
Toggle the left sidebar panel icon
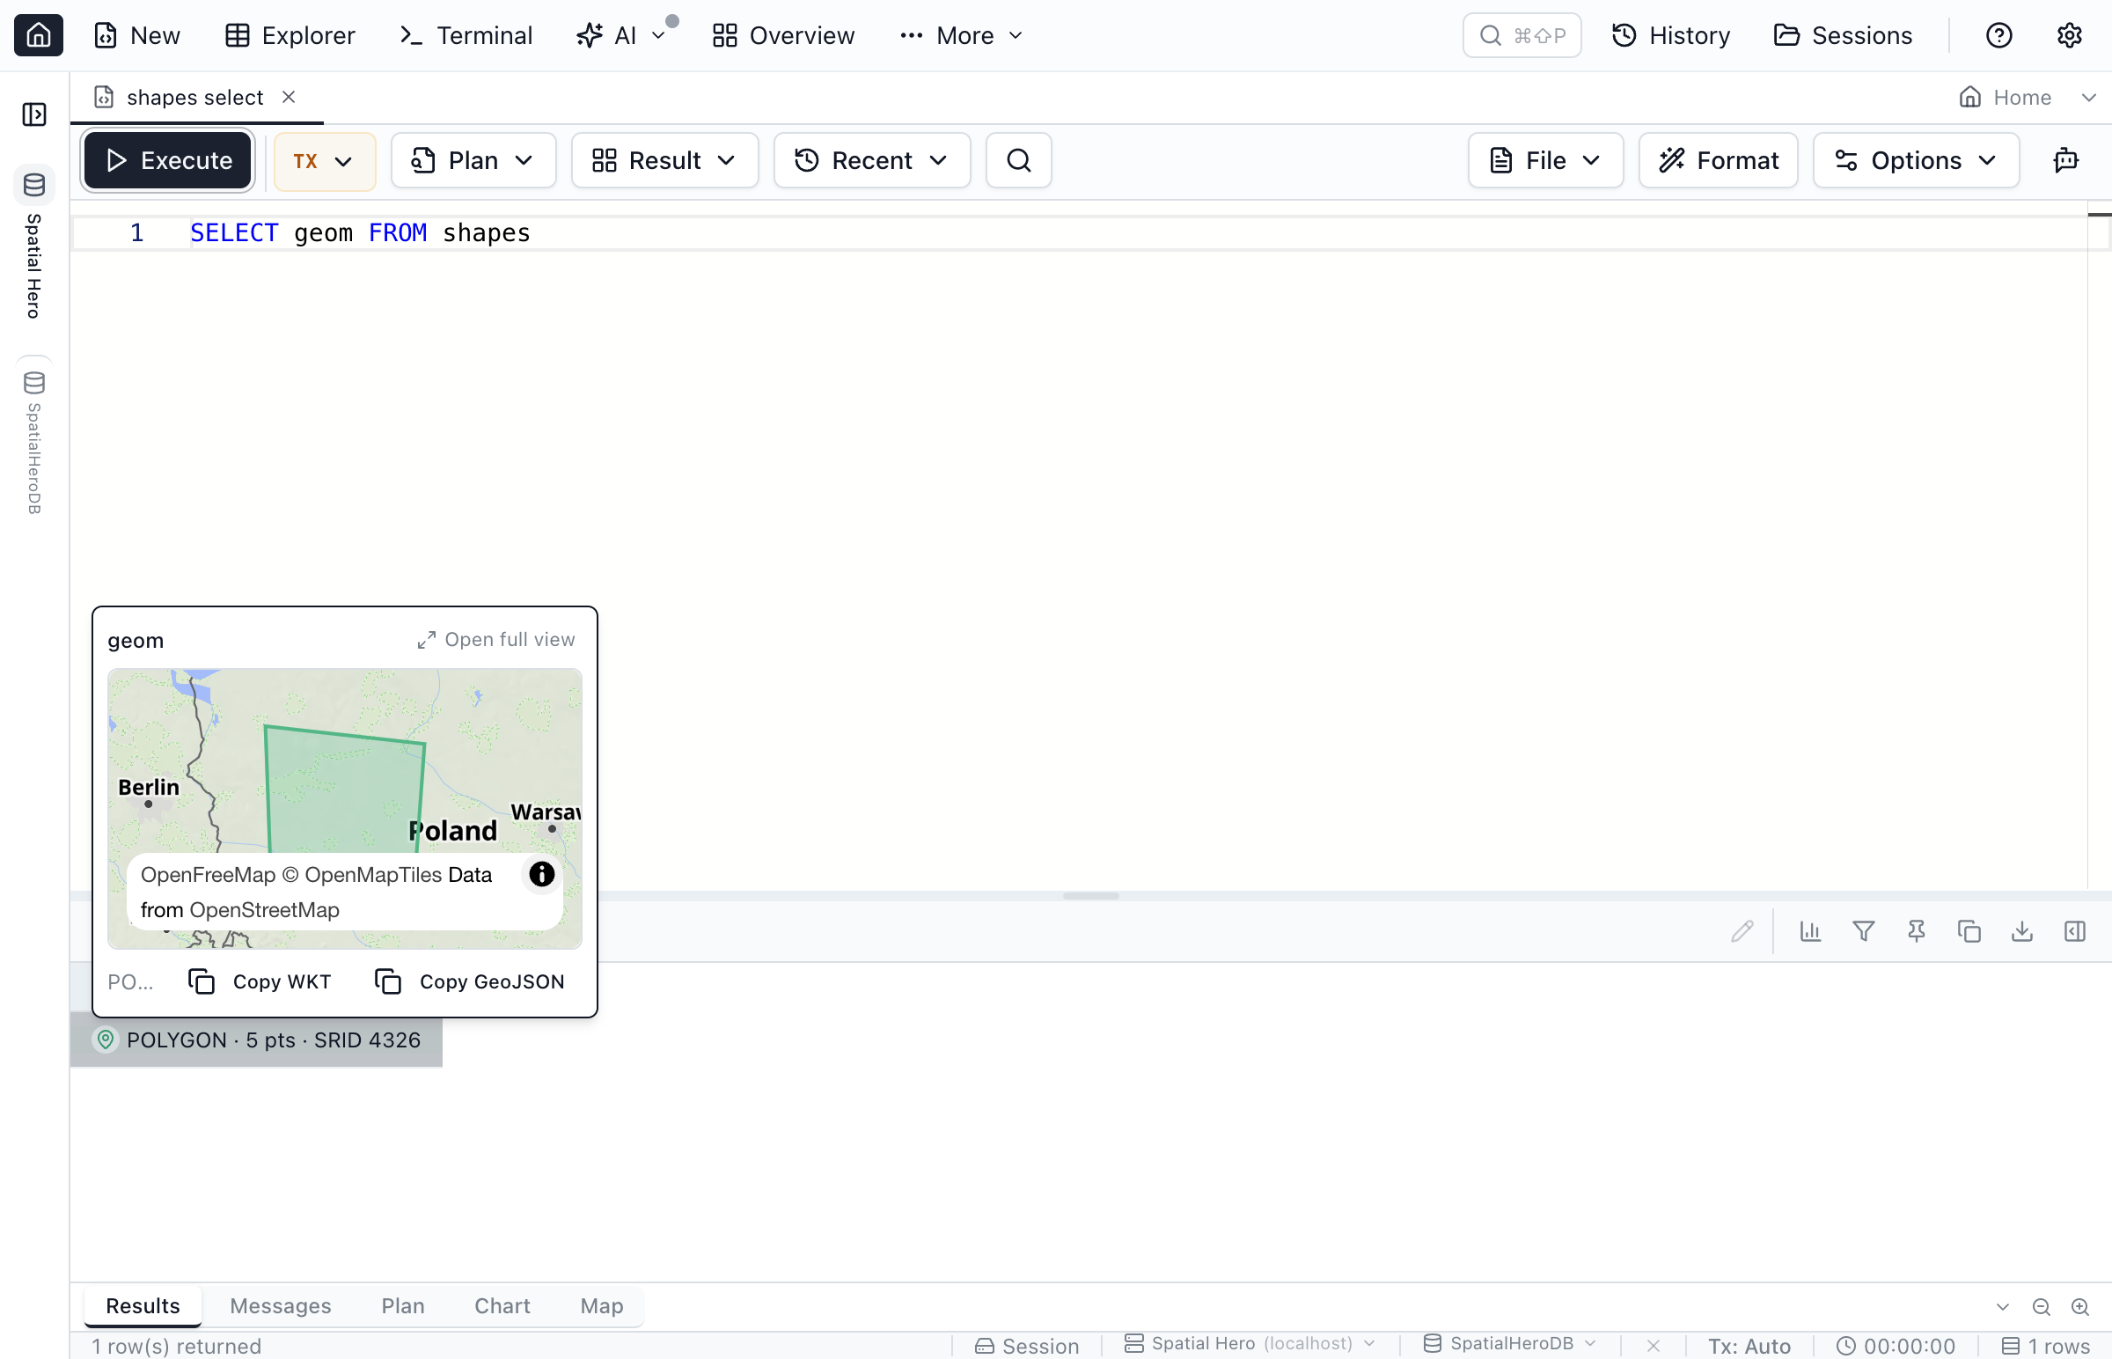(x=34, y=114)
